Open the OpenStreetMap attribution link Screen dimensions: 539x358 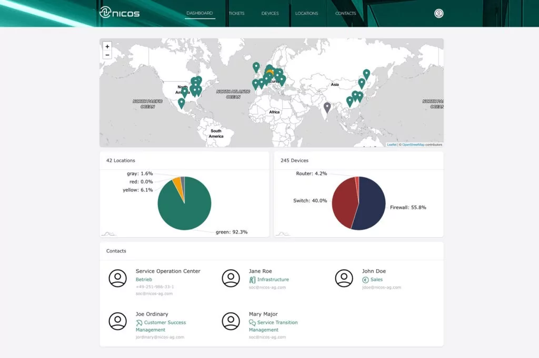tap(413, 145)
